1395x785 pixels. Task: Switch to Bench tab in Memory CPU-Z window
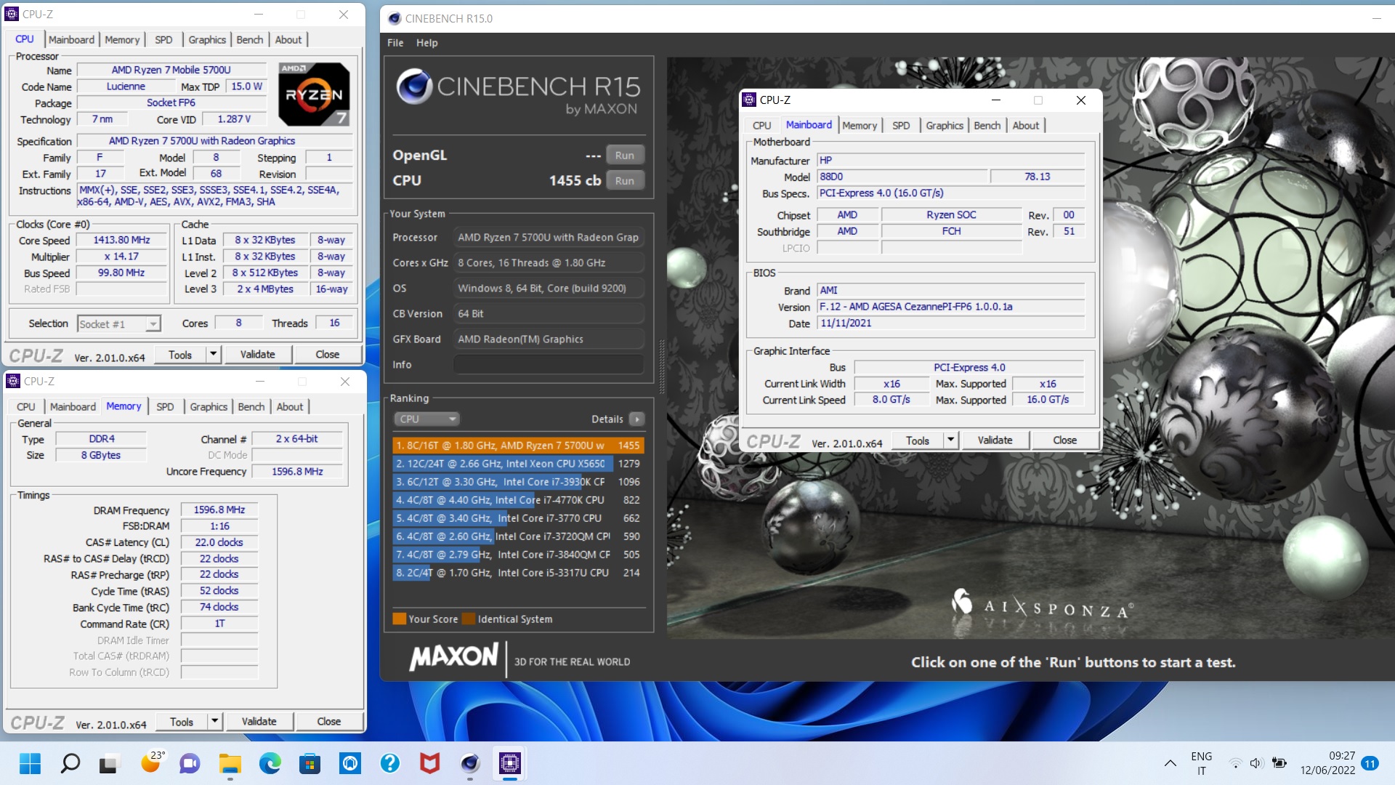tap(251, 406)
